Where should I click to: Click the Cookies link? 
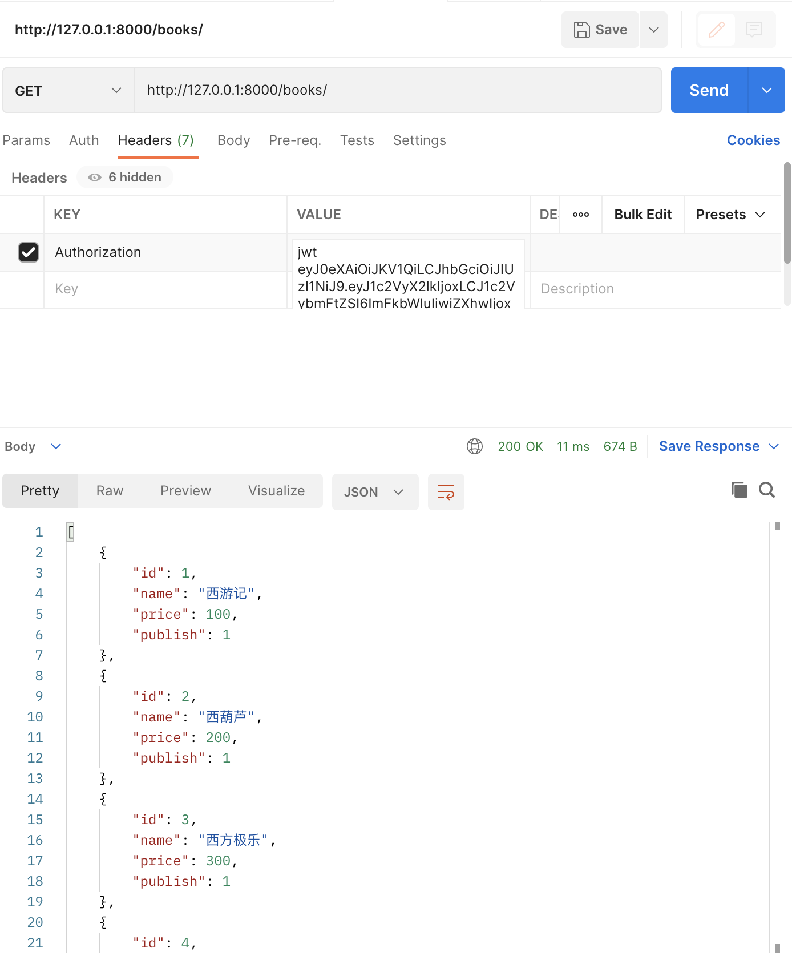point(753,140)
